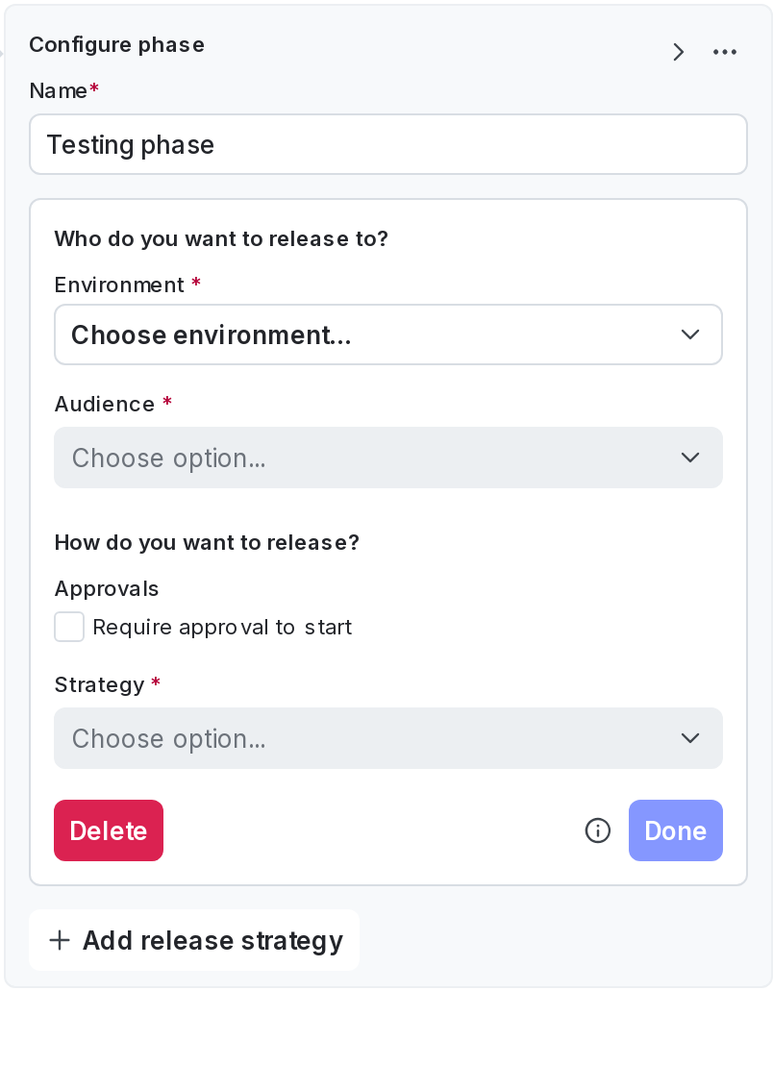Click the Audience field chevron icon
The height and width of the screenshot is (1065, 773).
point(690,458)
